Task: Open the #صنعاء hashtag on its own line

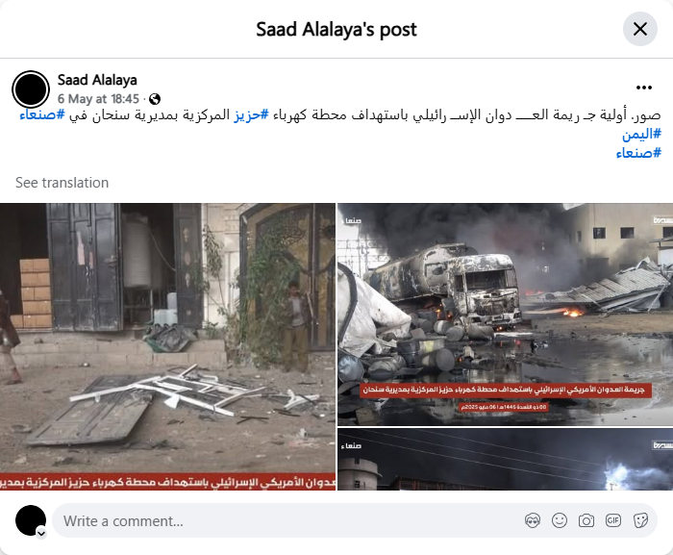Action: pos(638,153)
